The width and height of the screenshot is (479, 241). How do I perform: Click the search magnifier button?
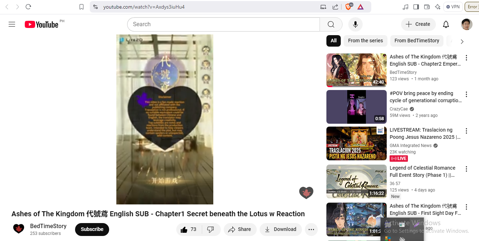(x=331, y=24)
